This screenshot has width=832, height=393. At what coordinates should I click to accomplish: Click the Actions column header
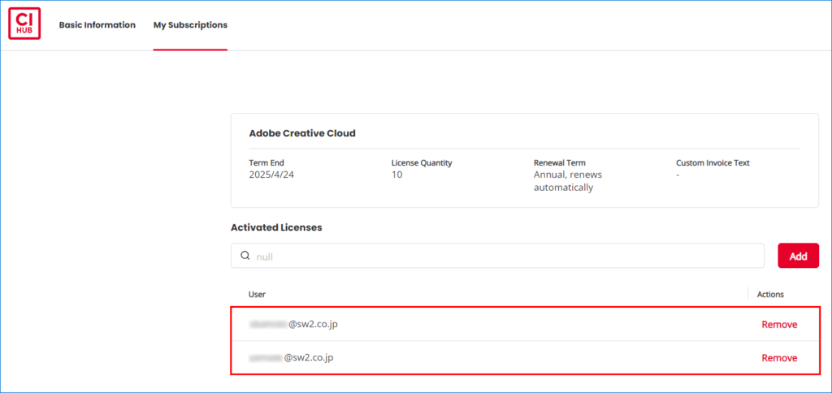pyautogui.click(x=770, y=294)
